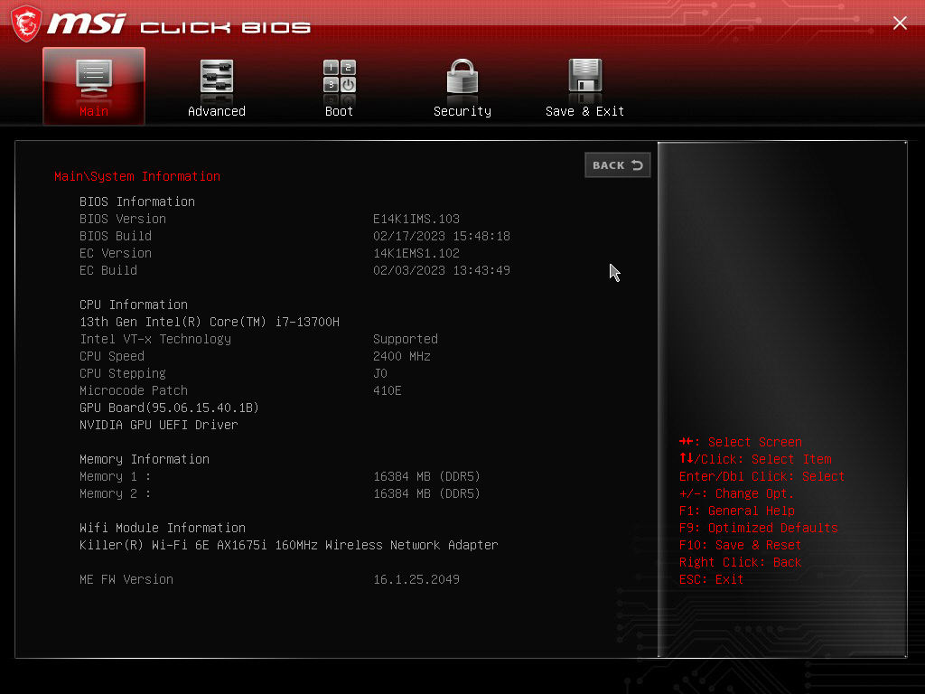925x694 pixels.
Task: Switch to the Security tab label
Action: click(x=462, y=111)
